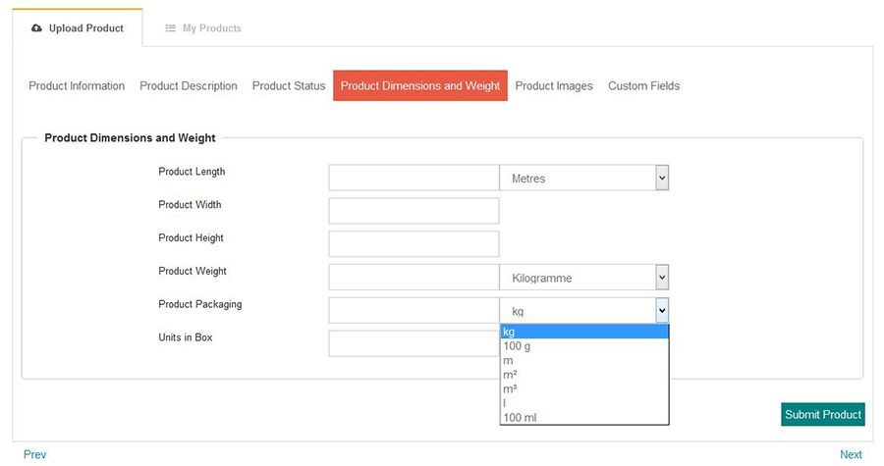Click the Product Length input field

(414, 178)
